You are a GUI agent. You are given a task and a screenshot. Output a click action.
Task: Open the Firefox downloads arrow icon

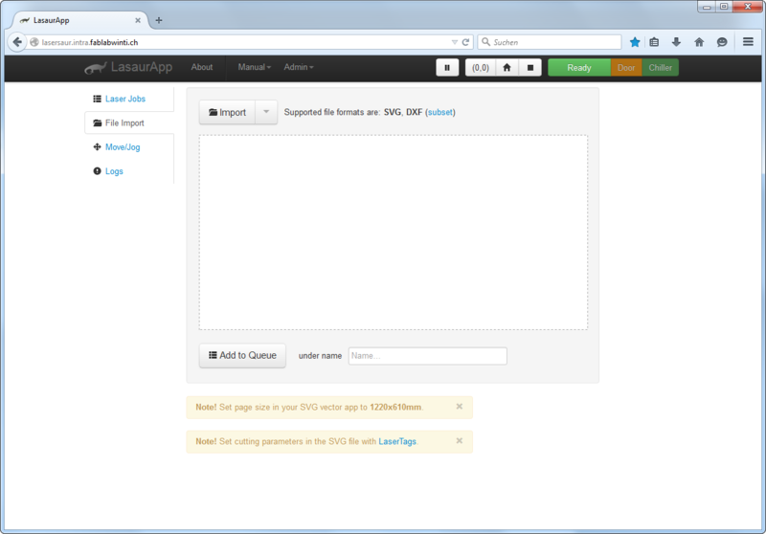tap(676, 42)
